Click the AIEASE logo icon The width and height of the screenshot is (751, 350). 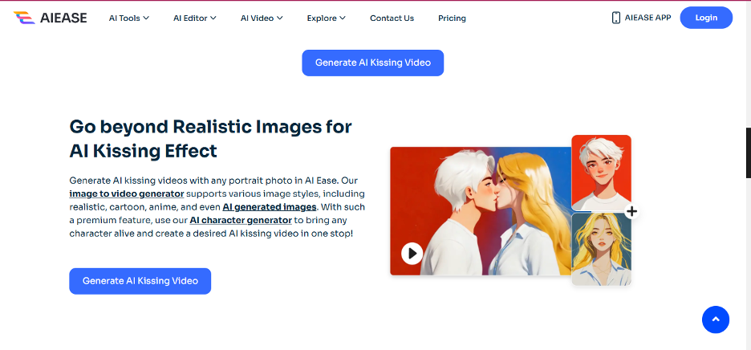tap(24, 18)
